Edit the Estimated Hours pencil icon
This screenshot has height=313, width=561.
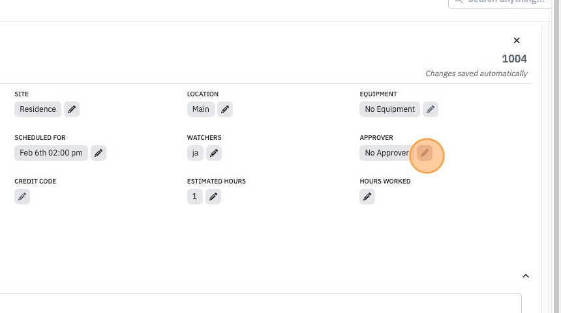(x=213, y=197)
